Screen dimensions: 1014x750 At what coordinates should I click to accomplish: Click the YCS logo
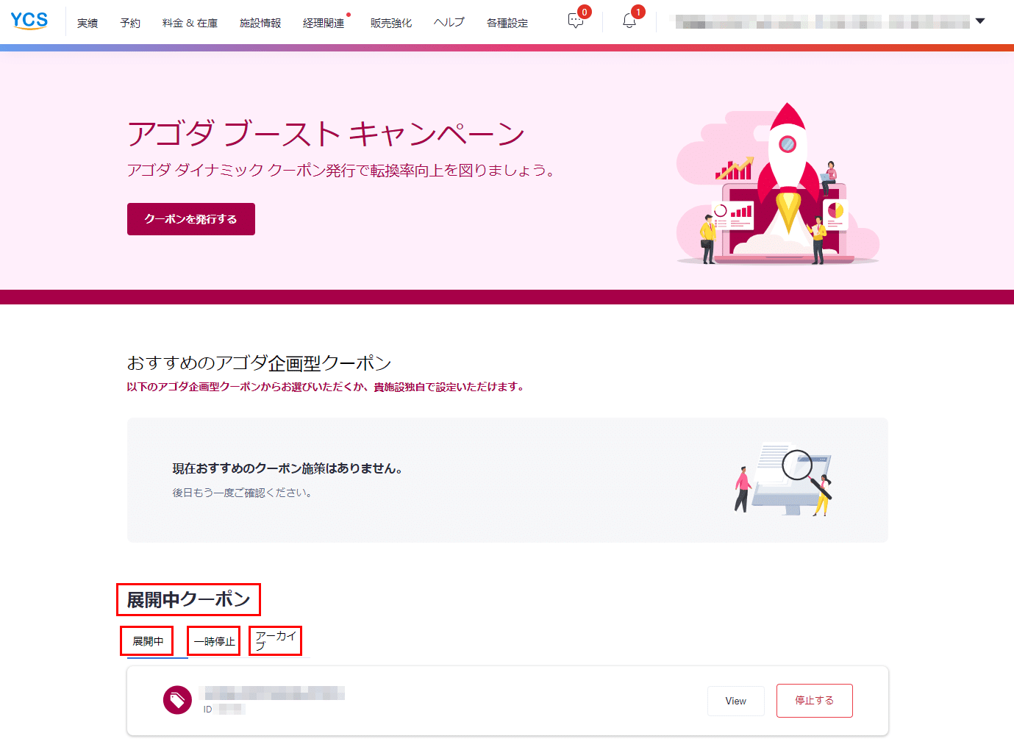coord(29,21)
